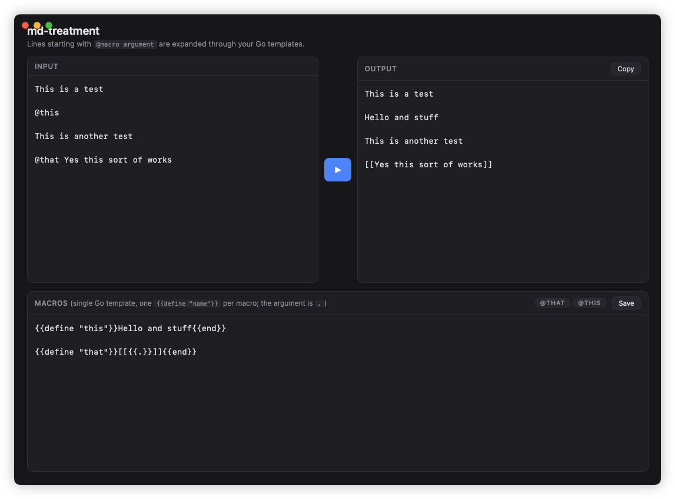The width and height of the screenshot is (675, 499).
Task: Click the red close window button
Action: pyautogui.click(x=25, y=25)
